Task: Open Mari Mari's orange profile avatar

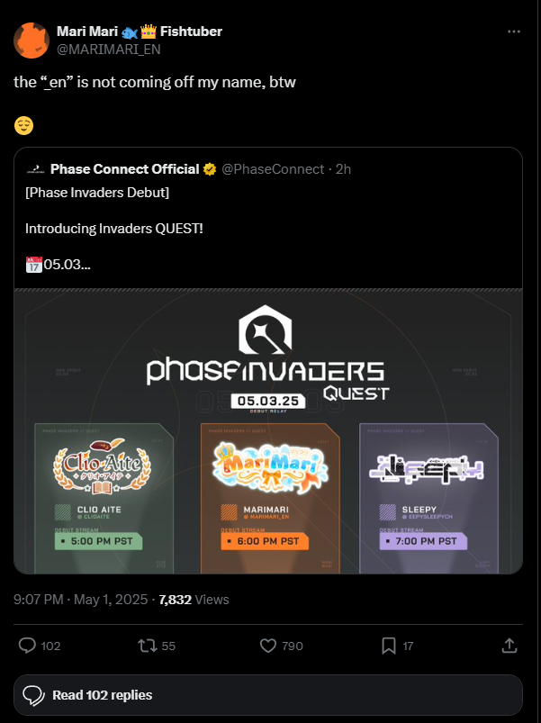Action: [32, 41]
